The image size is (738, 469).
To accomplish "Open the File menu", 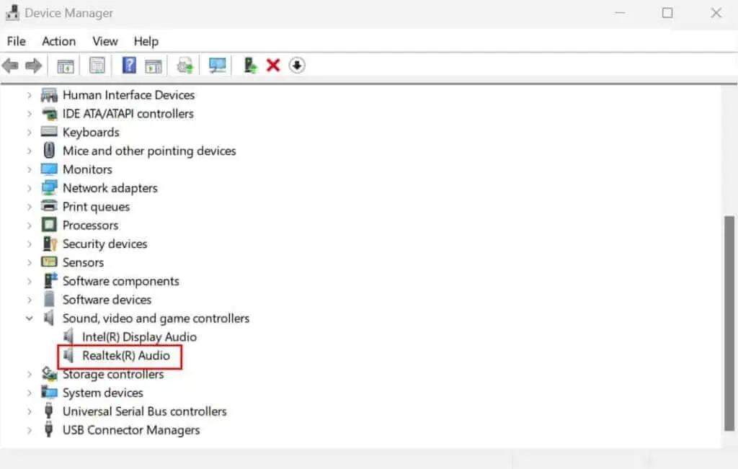I will pyautogui.click(x=15, y=41).
